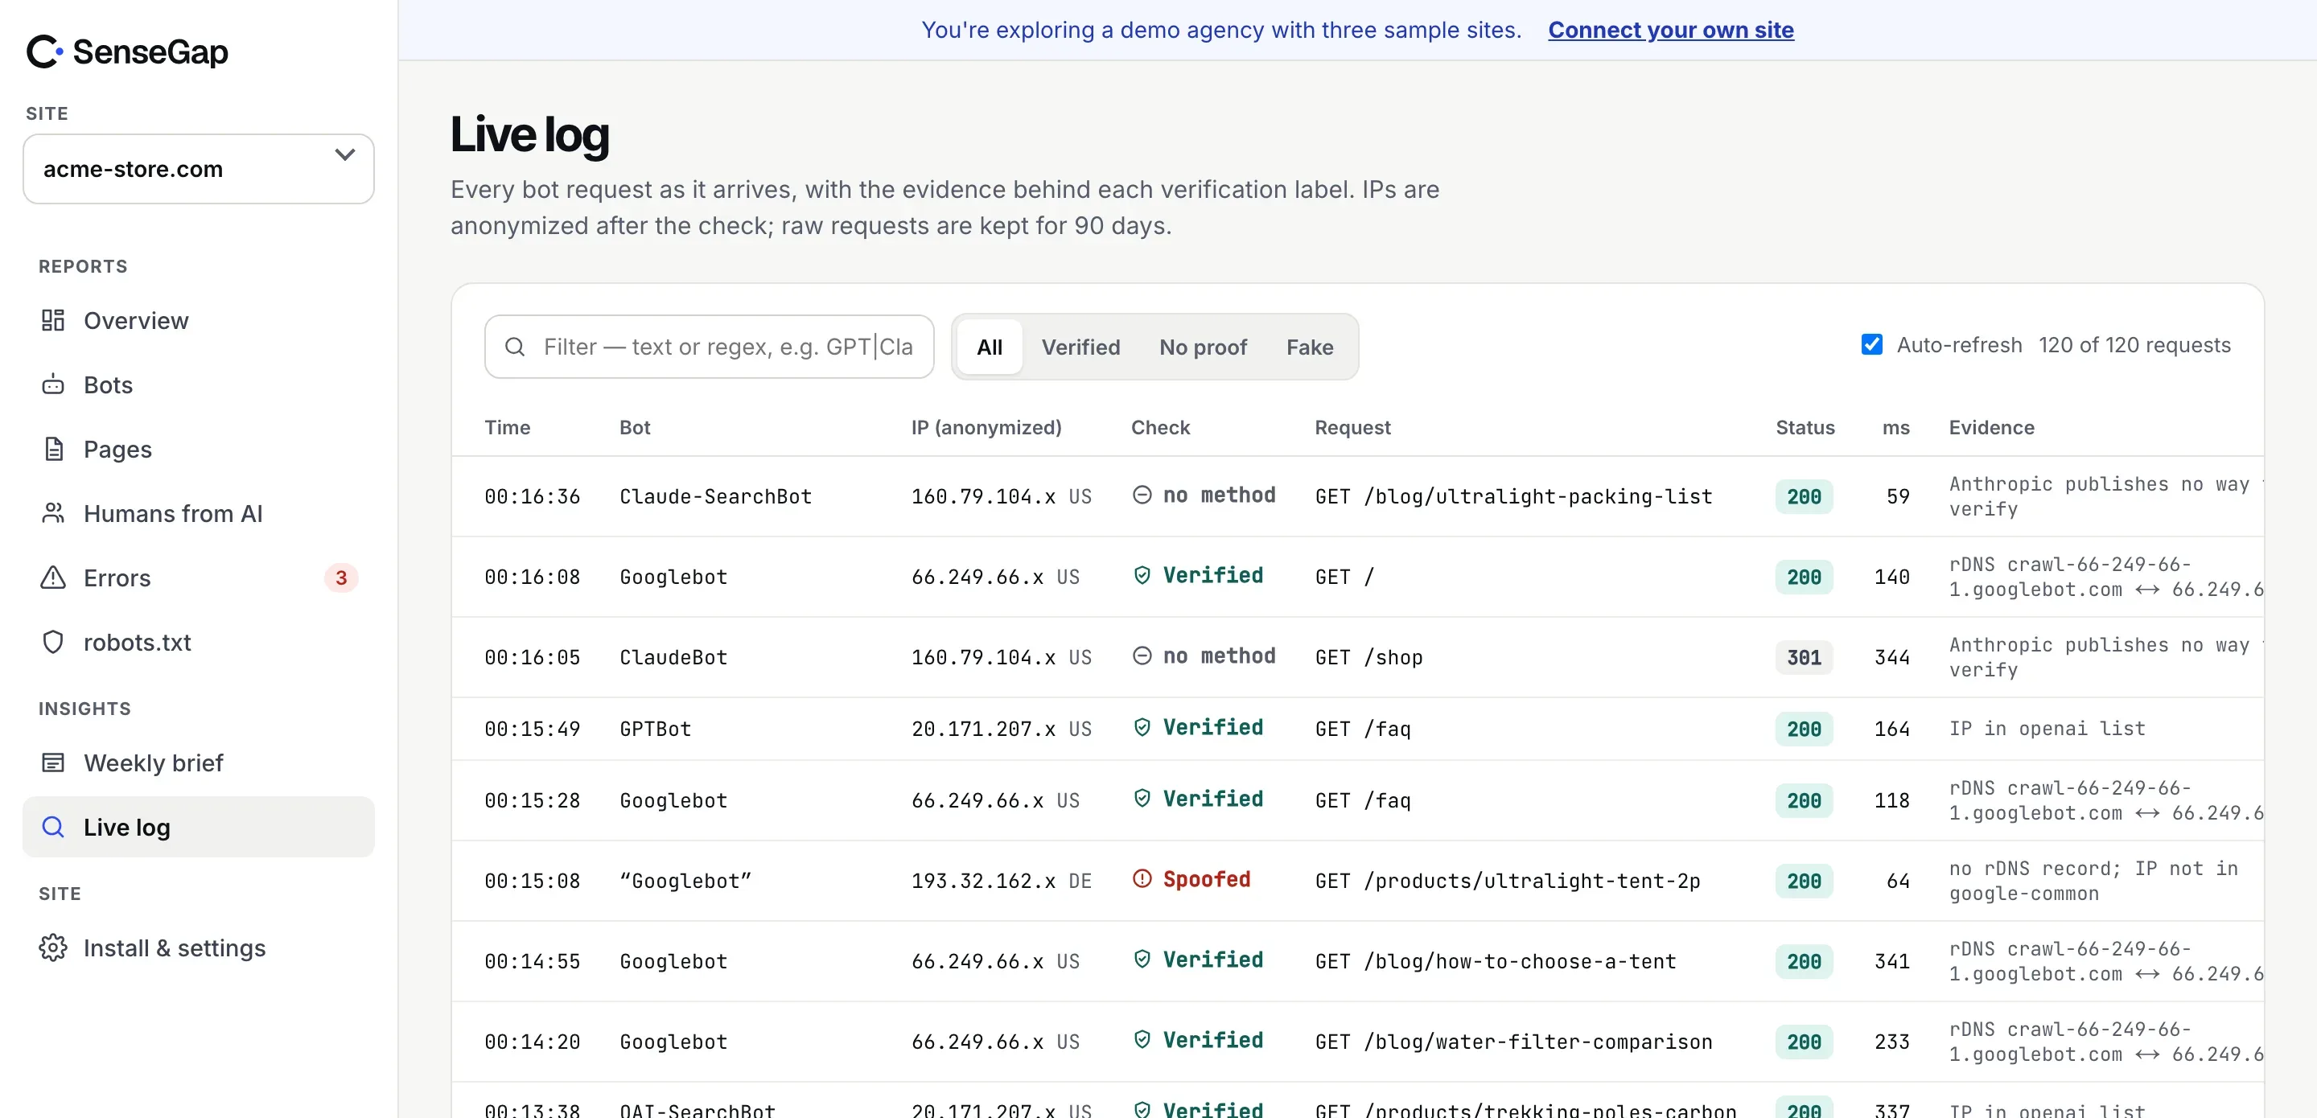The image size is (2317, 1118).
Task: Click spoofed alert icon in 00:15:08 row
Action: point(1142,879)
